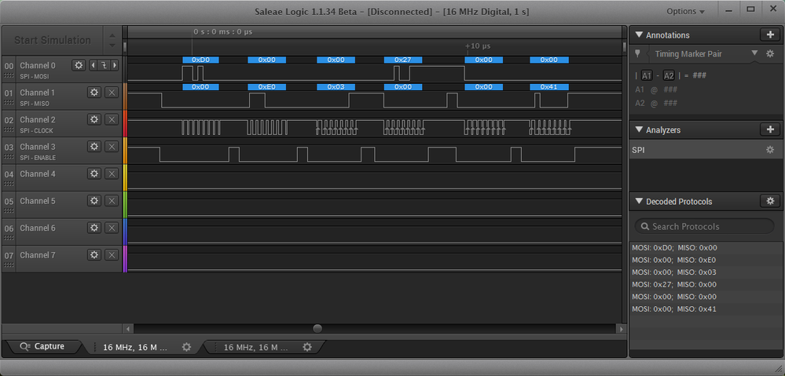This screenshot has height=376, width=785.
Task: Open Channel 4 settings gear
Action: point(94,173)
